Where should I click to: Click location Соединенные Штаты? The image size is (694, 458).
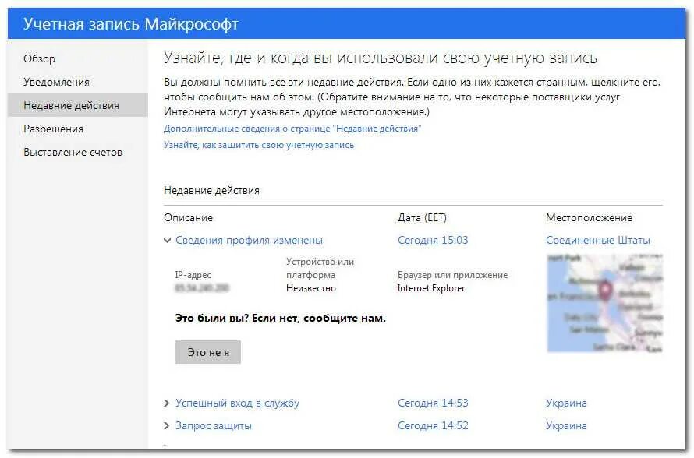[597, 241]
